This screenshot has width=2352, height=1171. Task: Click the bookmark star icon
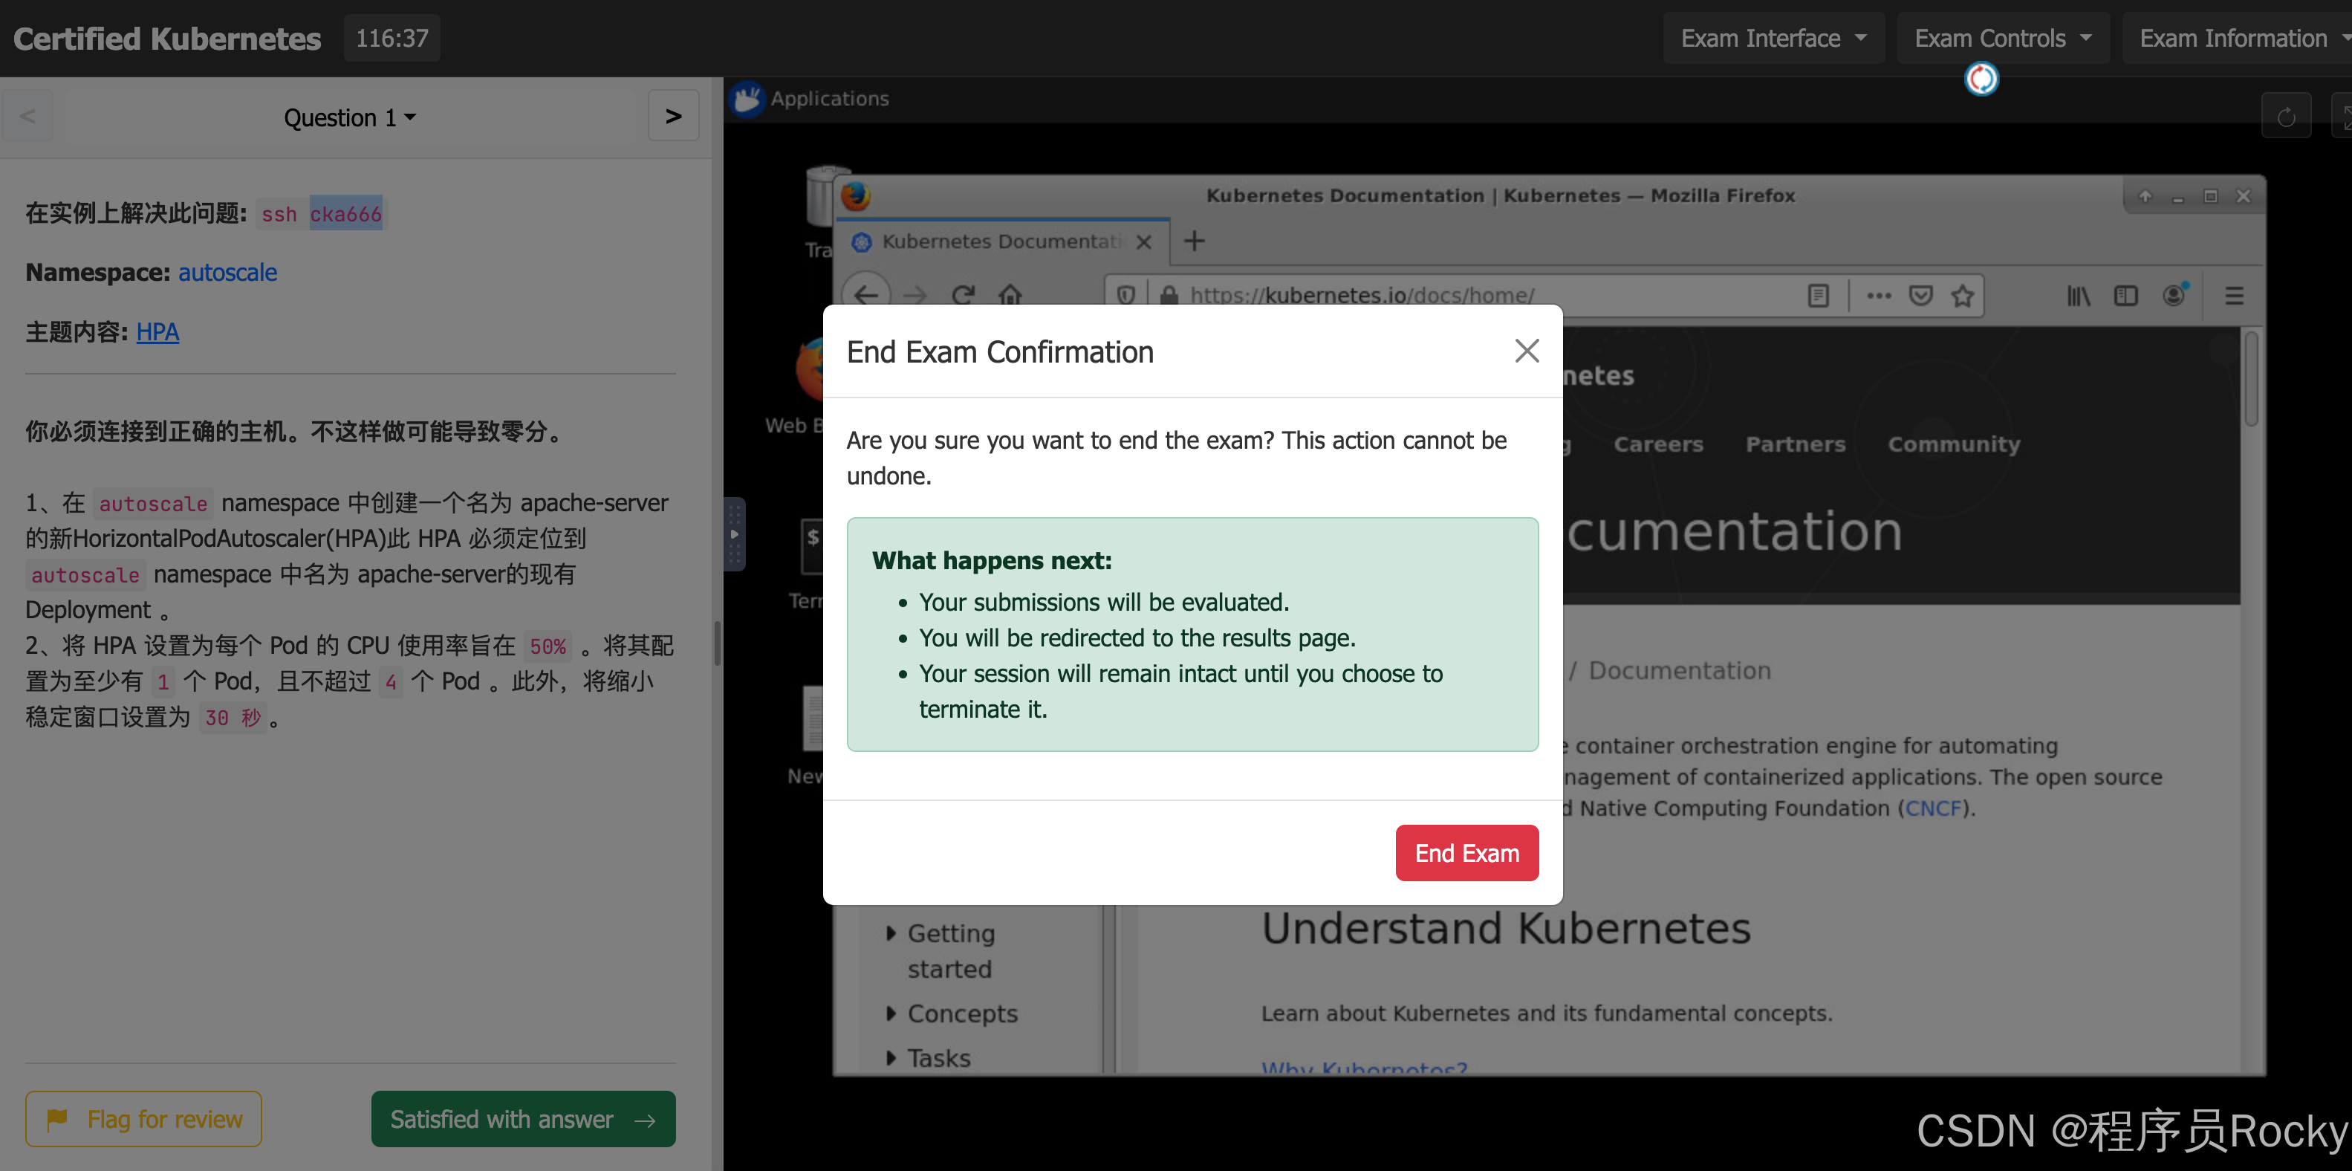pos(1962,295)
